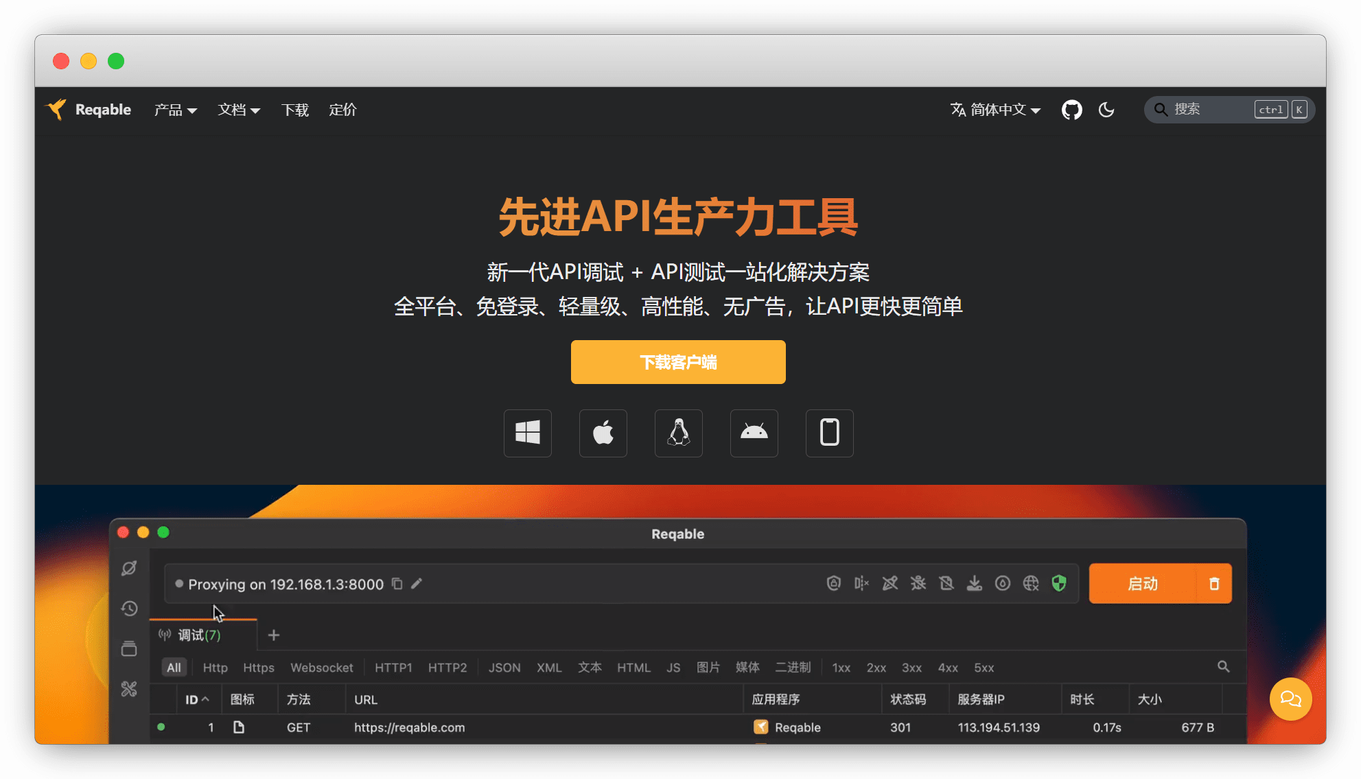Image resolution: width=1361 pixels, height=779 pixels.
Task: Click the Windows platform download icon
Action: pos(527,433)
